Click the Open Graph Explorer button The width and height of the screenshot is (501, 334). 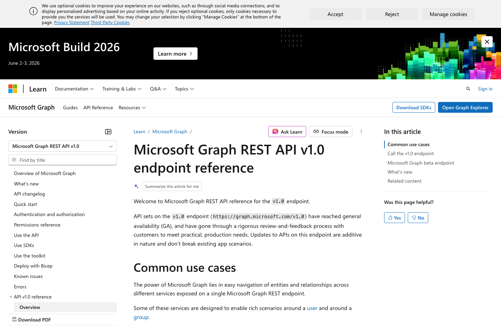click(465, 108)
